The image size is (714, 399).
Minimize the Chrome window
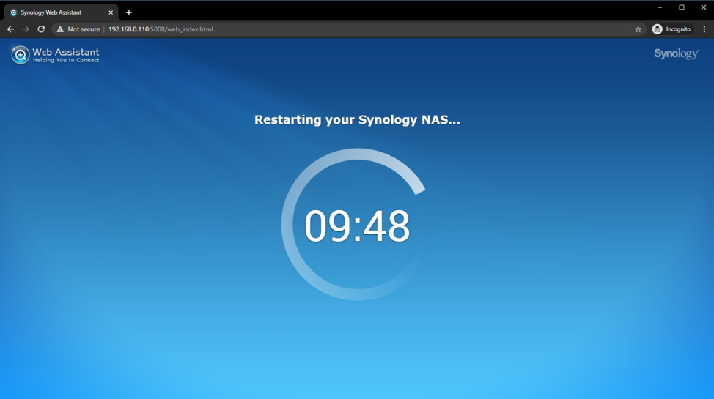660,7
